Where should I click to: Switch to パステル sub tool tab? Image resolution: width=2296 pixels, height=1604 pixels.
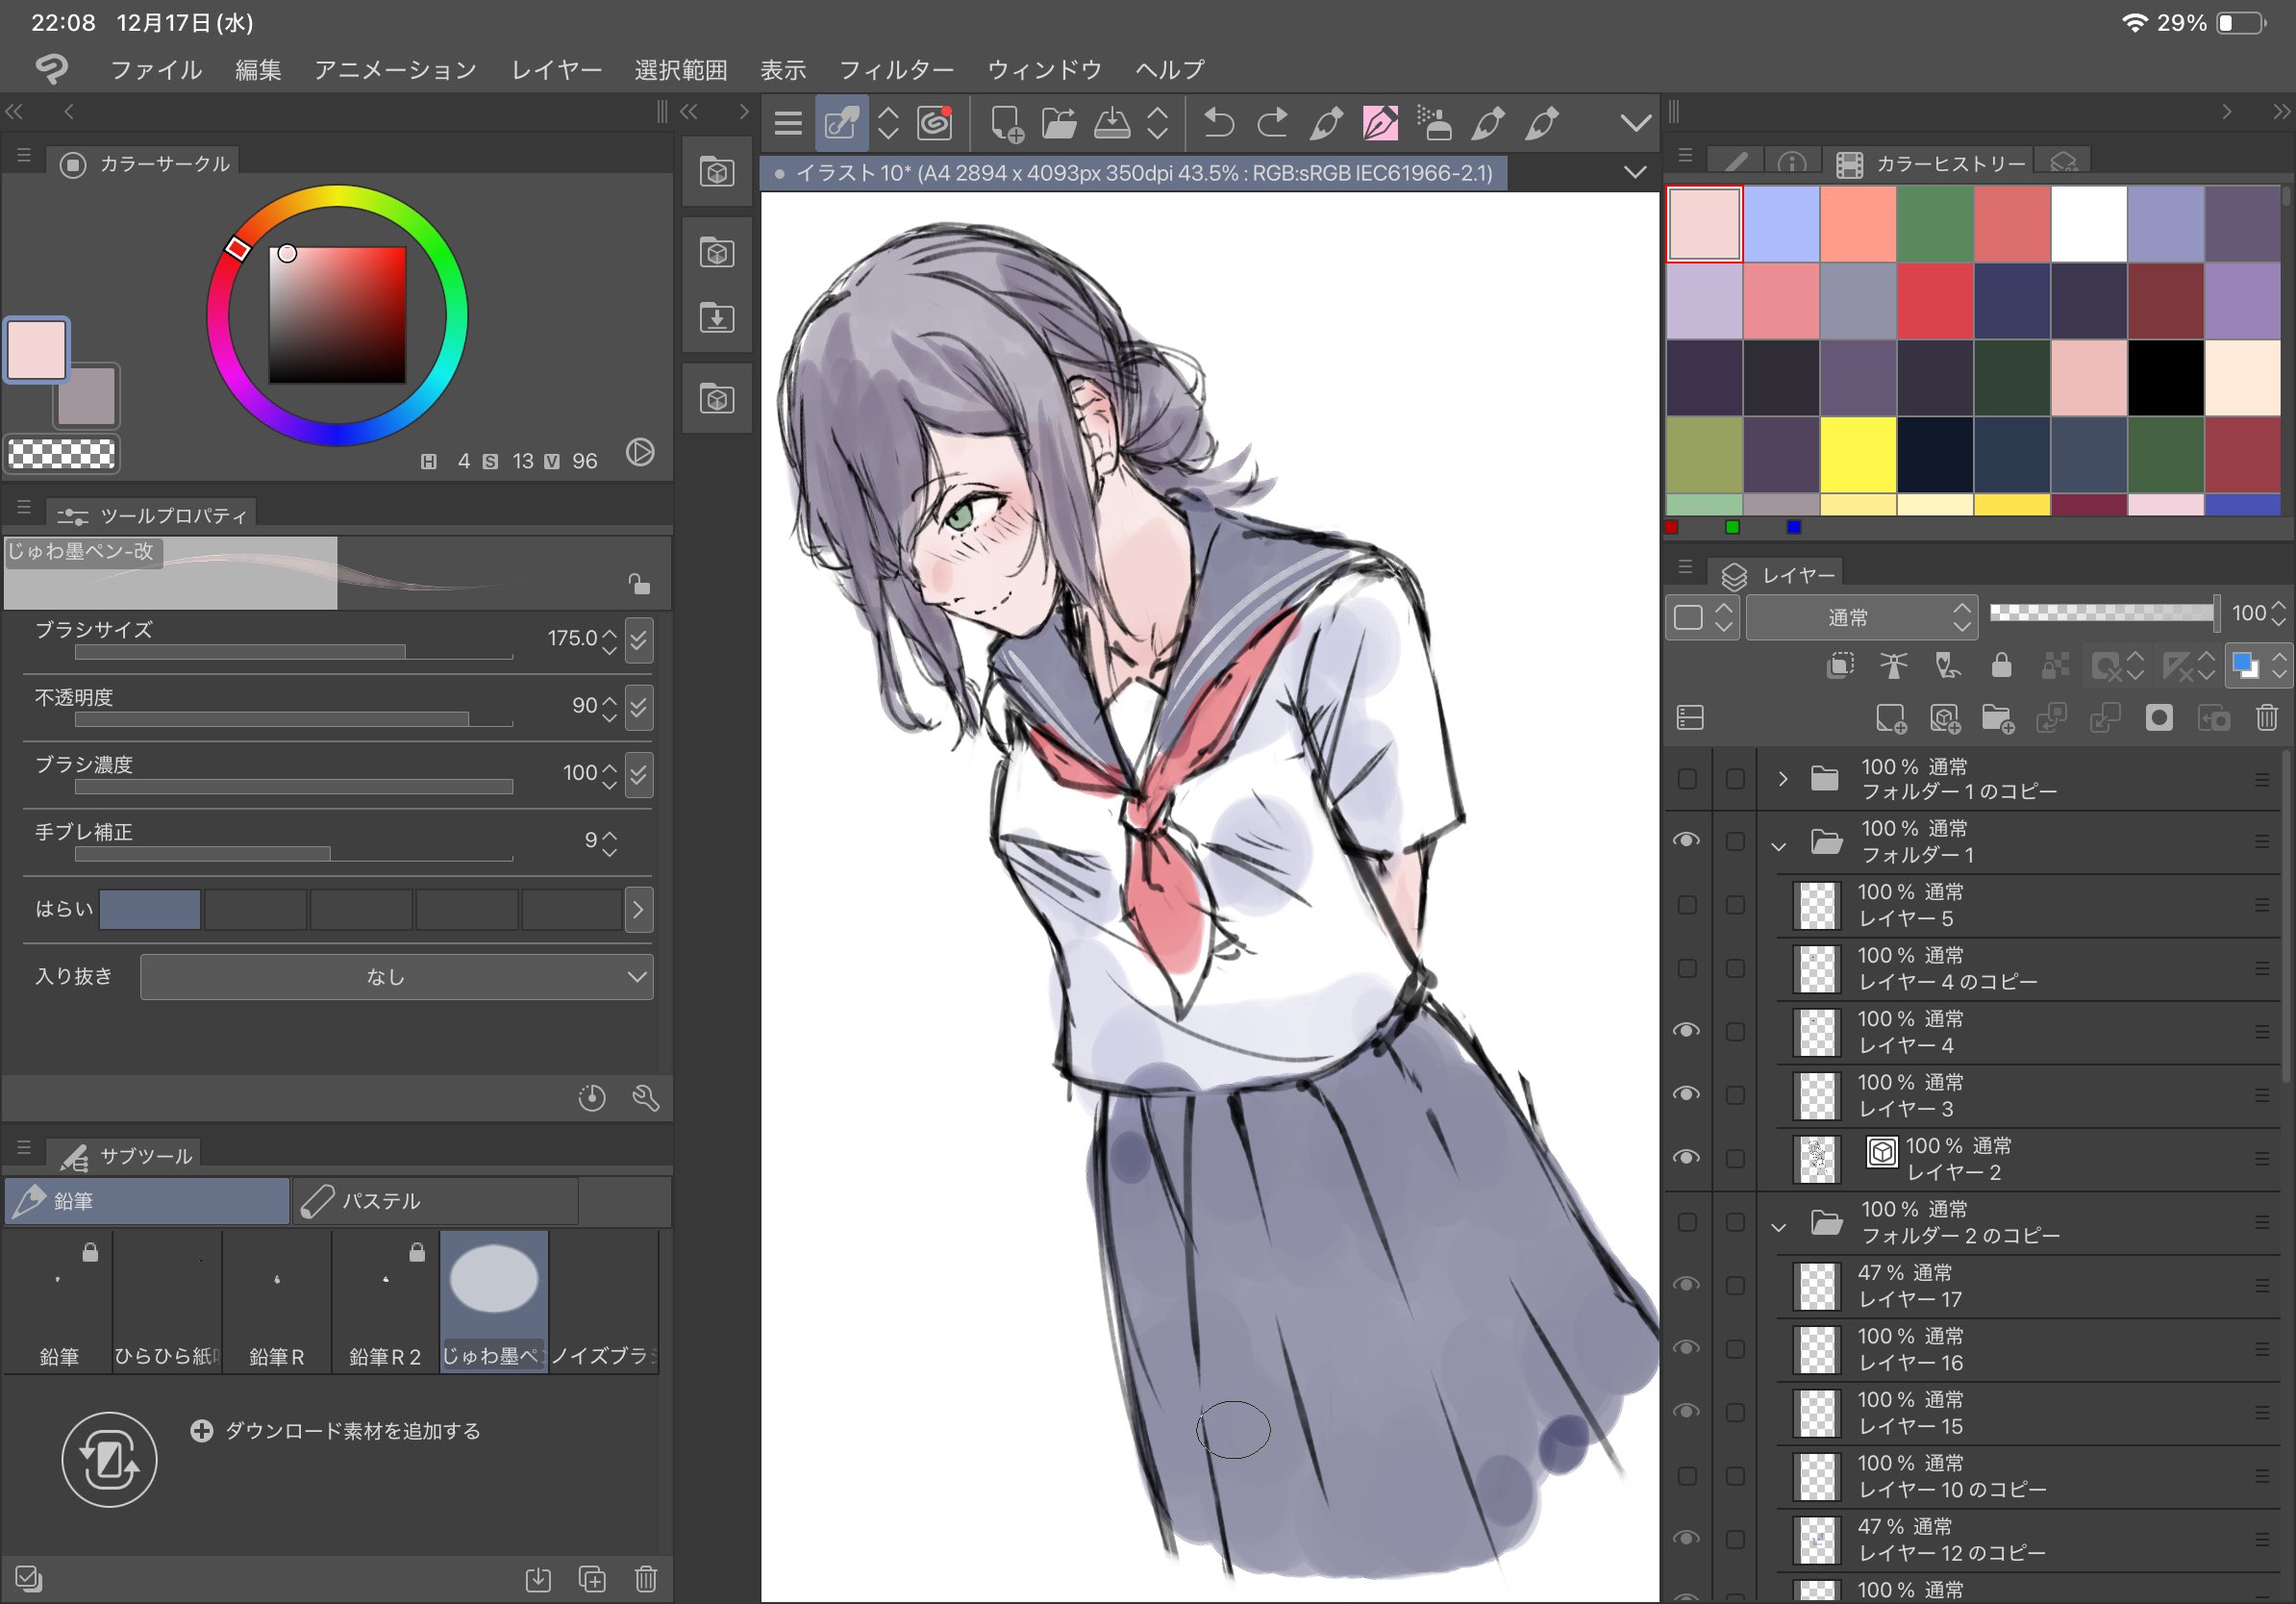tap(434, 1200)
